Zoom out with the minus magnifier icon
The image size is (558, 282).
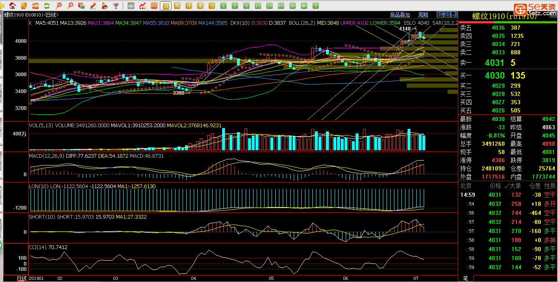70,6
